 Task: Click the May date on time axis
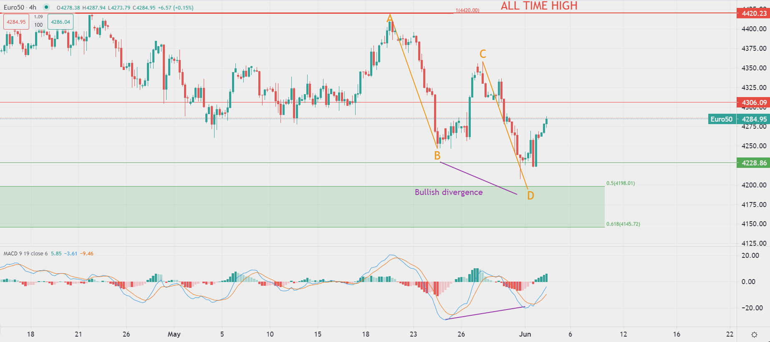pos(174,334)
